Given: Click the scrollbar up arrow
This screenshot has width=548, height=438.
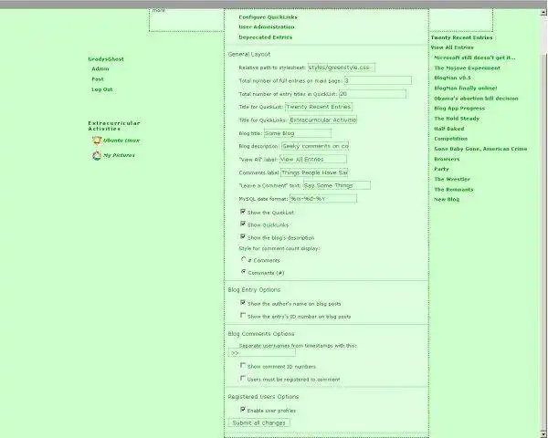Looking at the screenshot, I should (x=543, y=12).
